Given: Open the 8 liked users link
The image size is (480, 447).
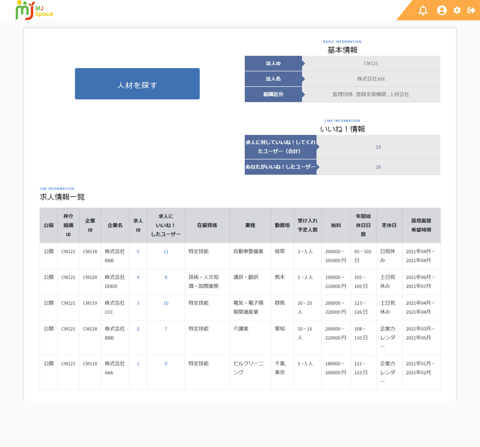Looking at the screenshot, I should [166, 277].
